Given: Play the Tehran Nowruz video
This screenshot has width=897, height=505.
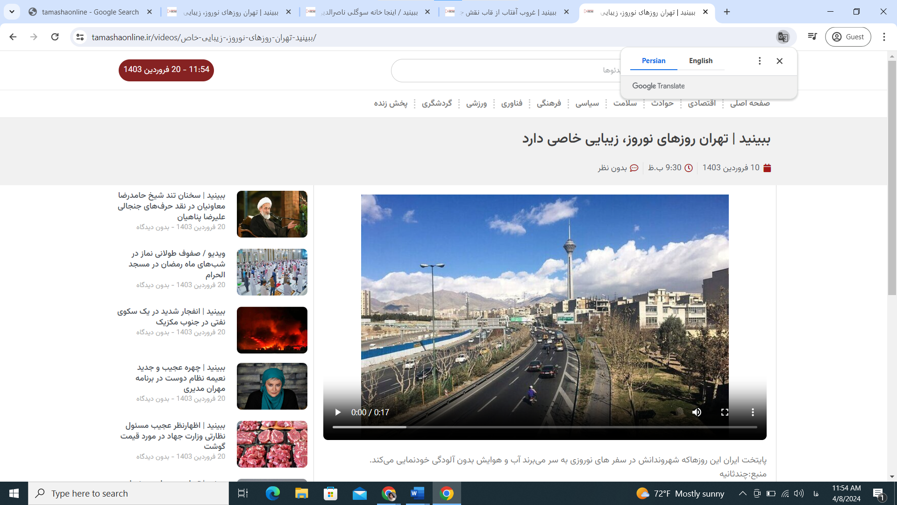Looking at the screenshot, I should point(338,412).
